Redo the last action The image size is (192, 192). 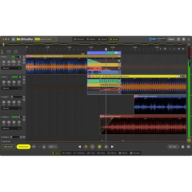click(x=39, y=147)
